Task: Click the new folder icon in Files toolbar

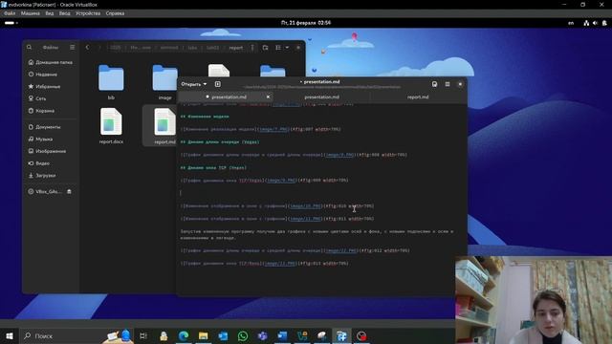Action: point(266,48)
